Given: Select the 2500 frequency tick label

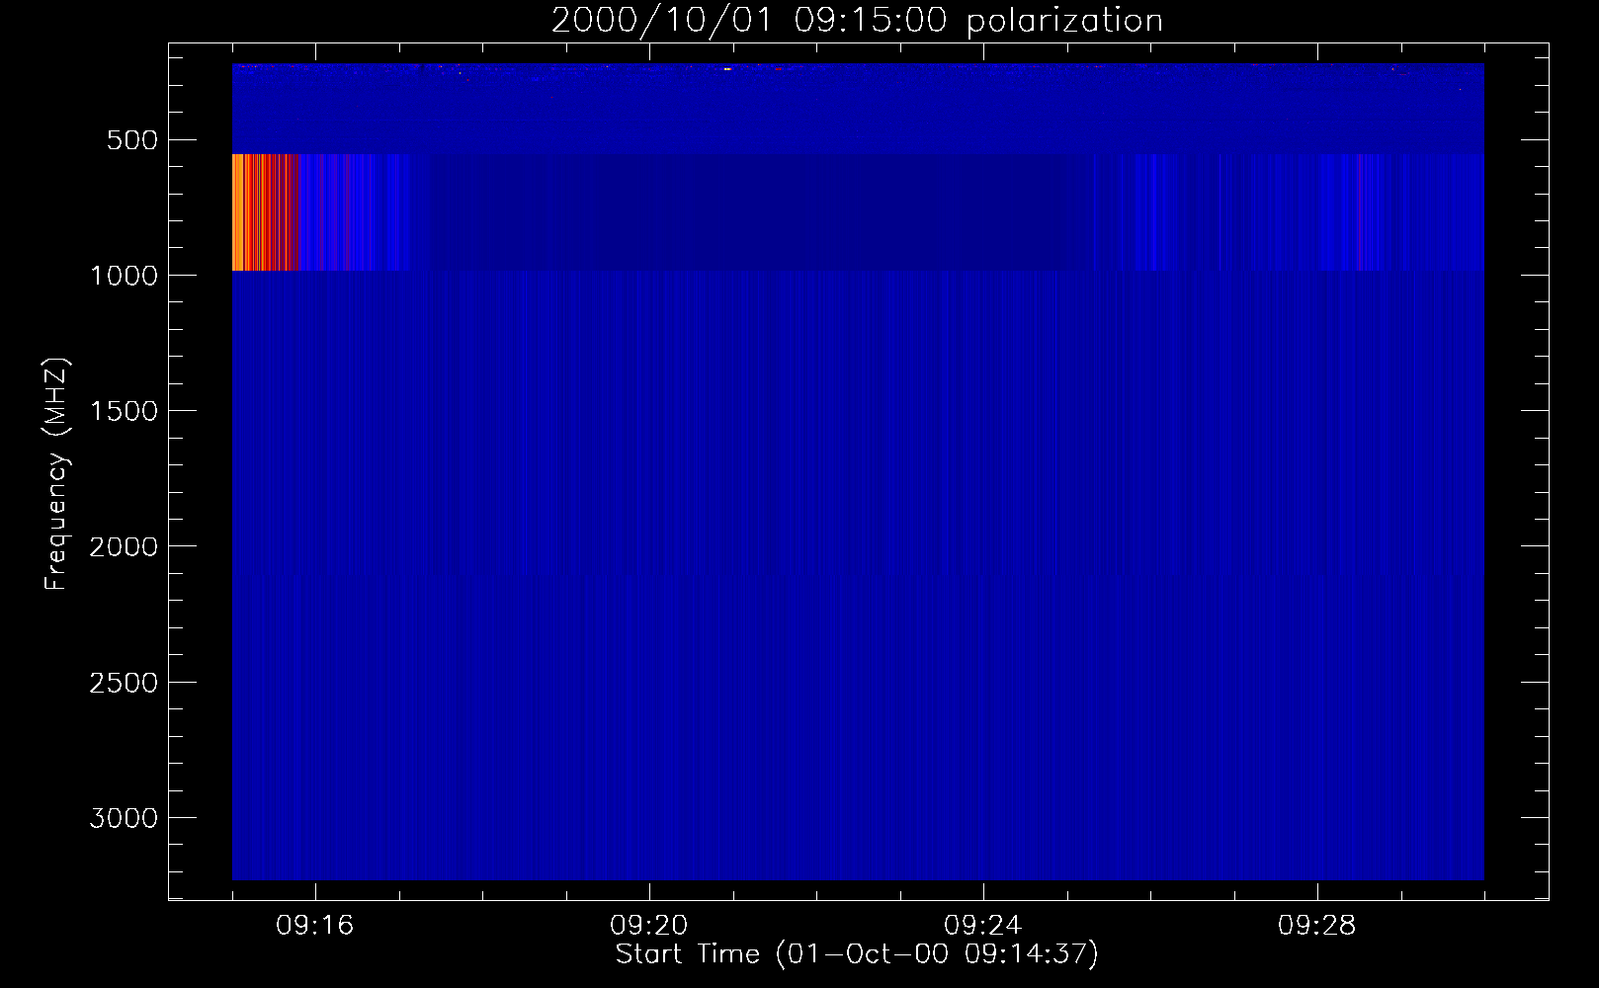Looking at the screenshot, I should (x=124, y=683).
